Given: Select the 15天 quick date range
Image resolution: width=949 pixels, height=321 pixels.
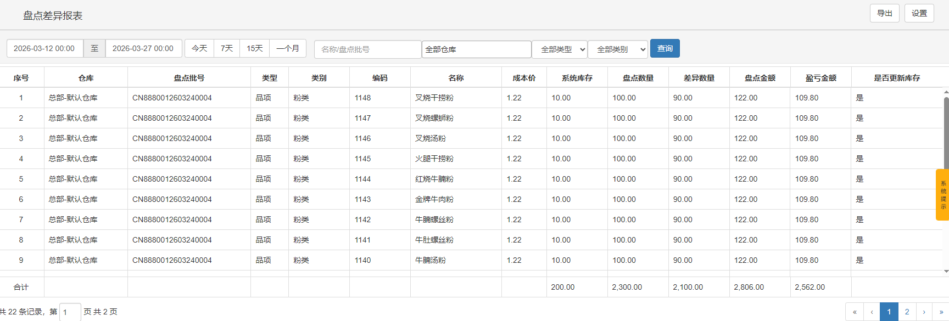Looking at the screenshot, I should pyautogui.click(x=254, y=48).
